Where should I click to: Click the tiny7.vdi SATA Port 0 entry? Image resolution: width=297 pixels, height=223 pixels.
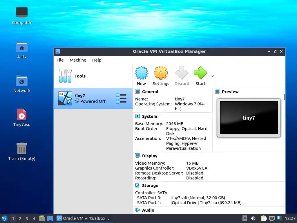coord(198,197)
